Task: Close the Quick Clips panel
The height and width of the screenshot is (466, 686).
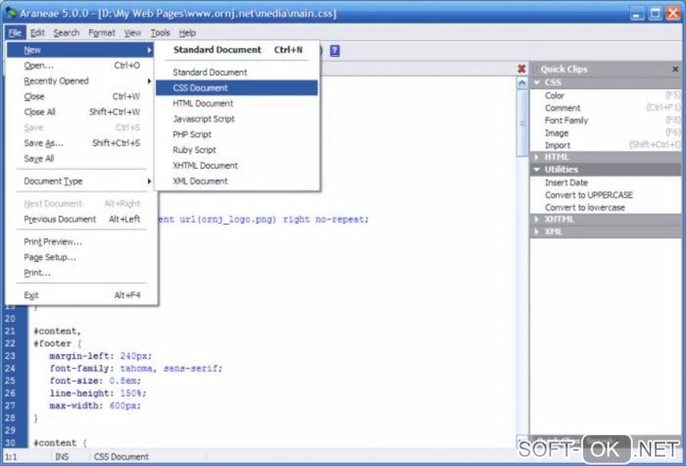Action: click(x=675, y=69)
